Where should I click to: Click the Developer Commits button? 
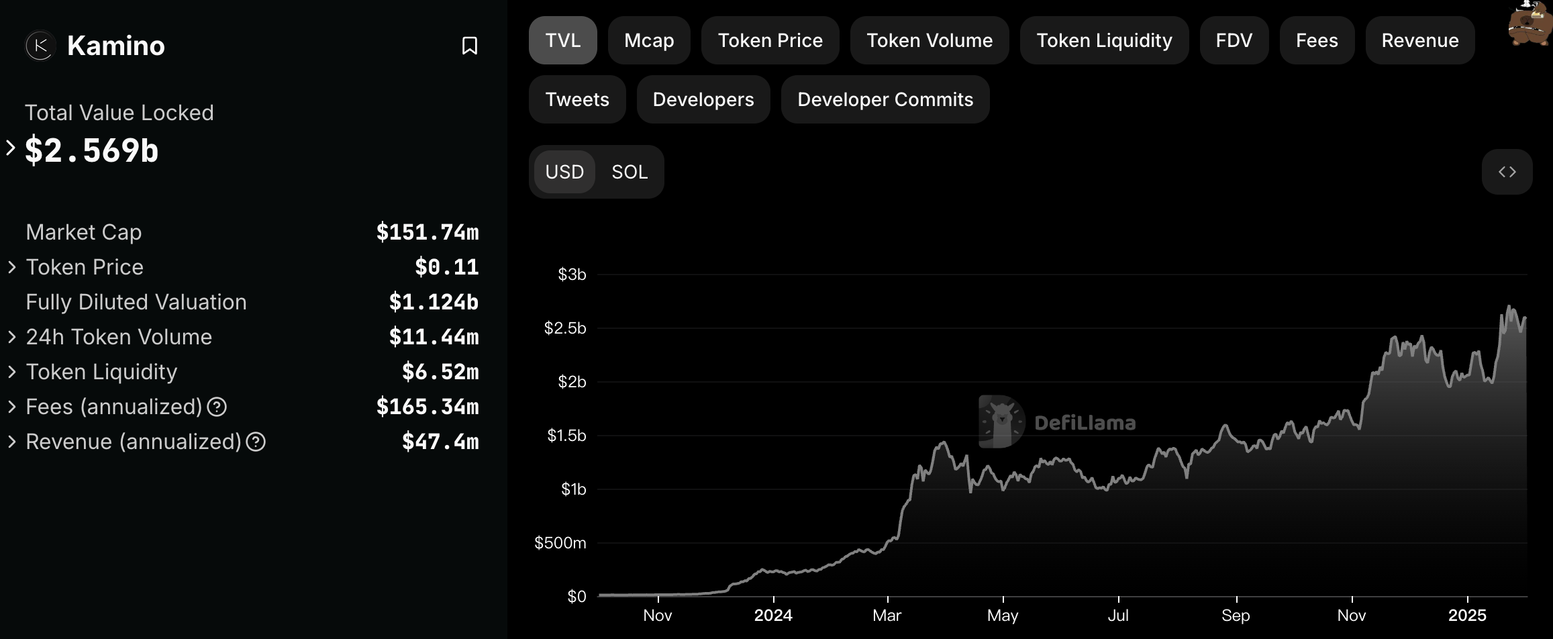point(885,99)
